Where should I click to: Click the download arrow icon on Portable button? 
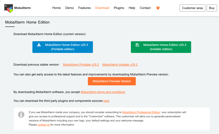[x=39, y=44]
